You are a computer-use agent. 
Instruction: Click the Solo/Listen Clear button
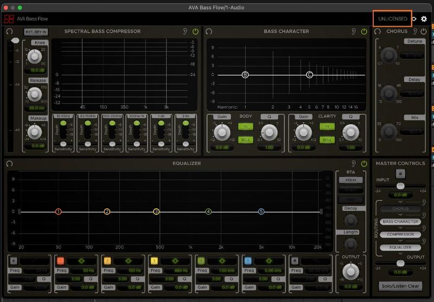coord(400,286)
